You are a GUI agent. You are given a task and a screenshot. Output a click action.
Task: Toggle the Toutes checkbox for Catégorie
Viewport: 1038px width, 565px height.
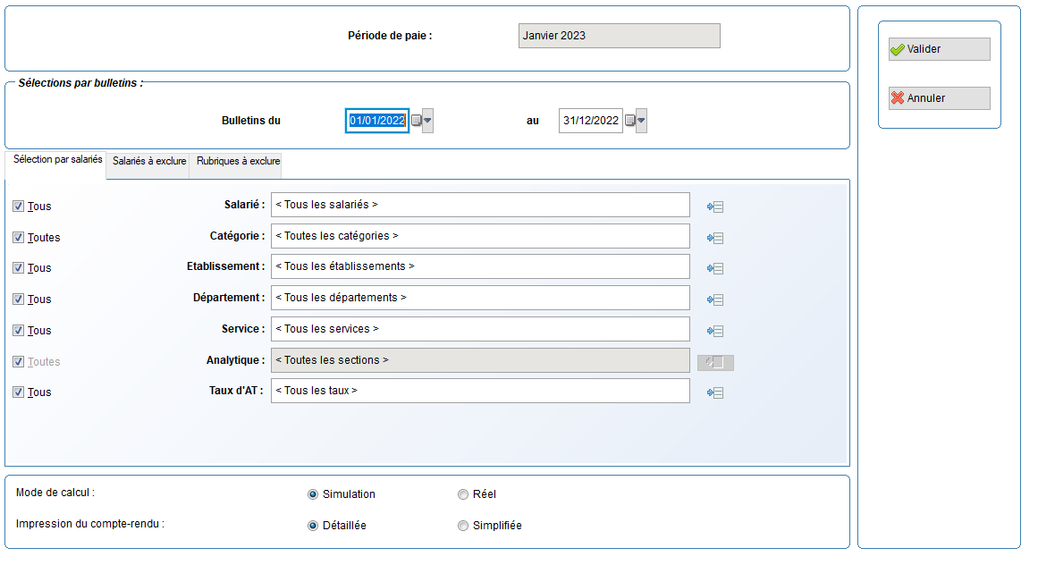click(19, 238)
